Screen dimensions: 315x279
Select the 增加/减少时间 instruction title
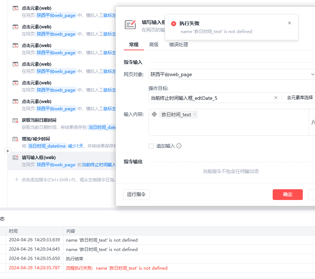tap(36, 139)
